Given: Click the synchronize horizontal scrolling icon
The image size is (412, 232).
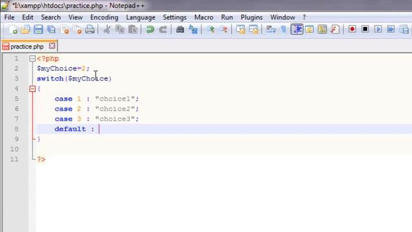Looking at the screenshot, I should point(254,30).
